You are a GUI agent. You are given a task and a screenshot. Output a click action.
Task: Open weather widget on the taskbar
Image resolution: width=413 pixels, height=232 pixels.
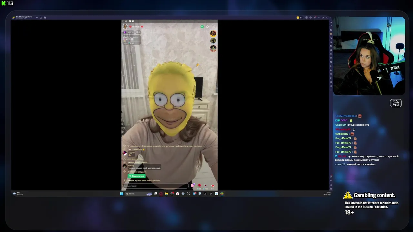click(x=18, y=194)
